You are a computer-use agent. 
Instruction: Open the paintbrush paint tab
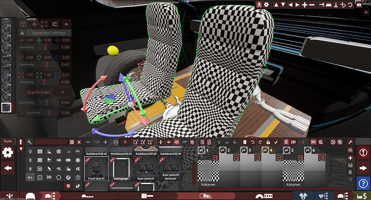[147, 196]
